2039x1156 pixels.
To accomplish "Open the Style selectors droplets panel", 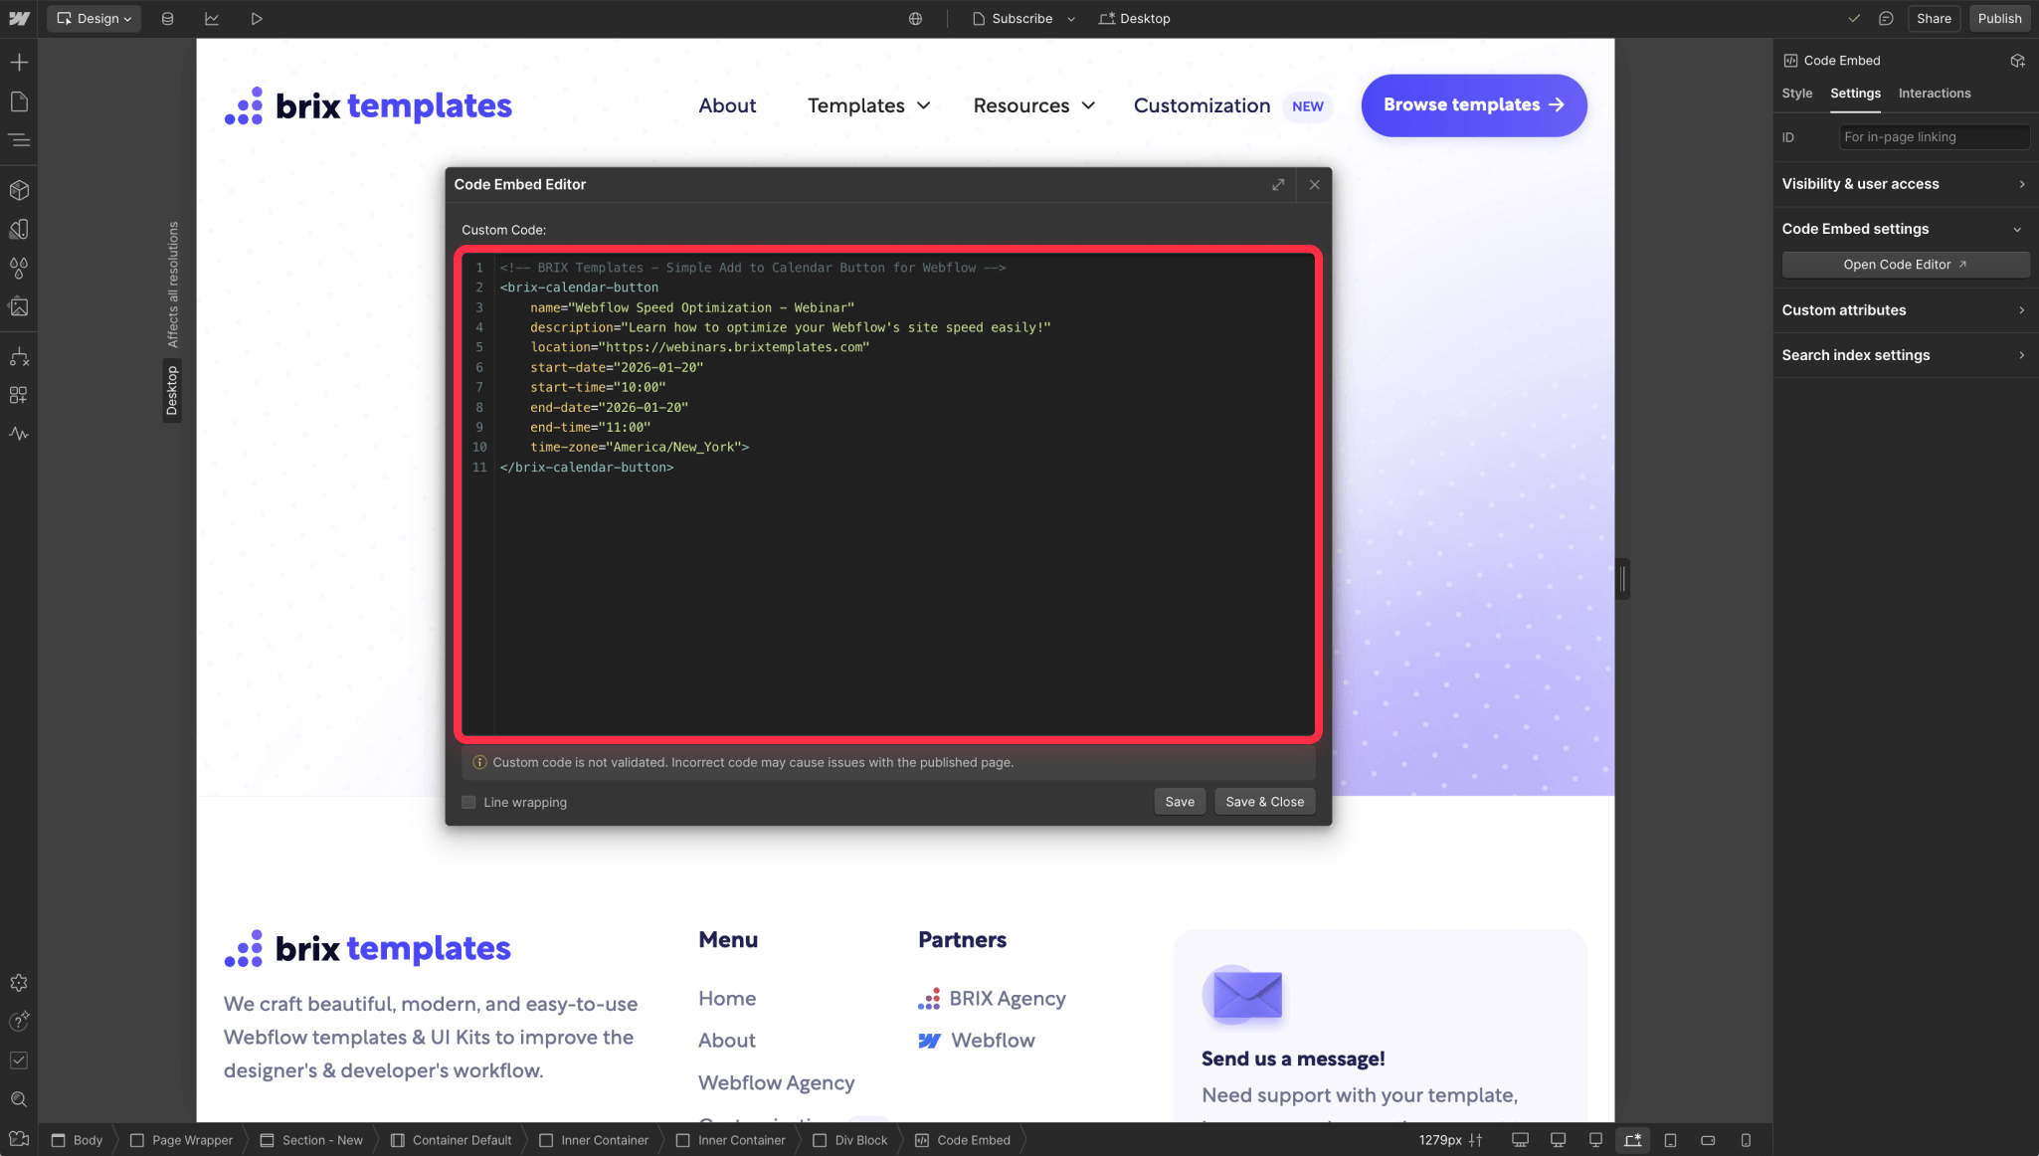I will pos(19,268).
